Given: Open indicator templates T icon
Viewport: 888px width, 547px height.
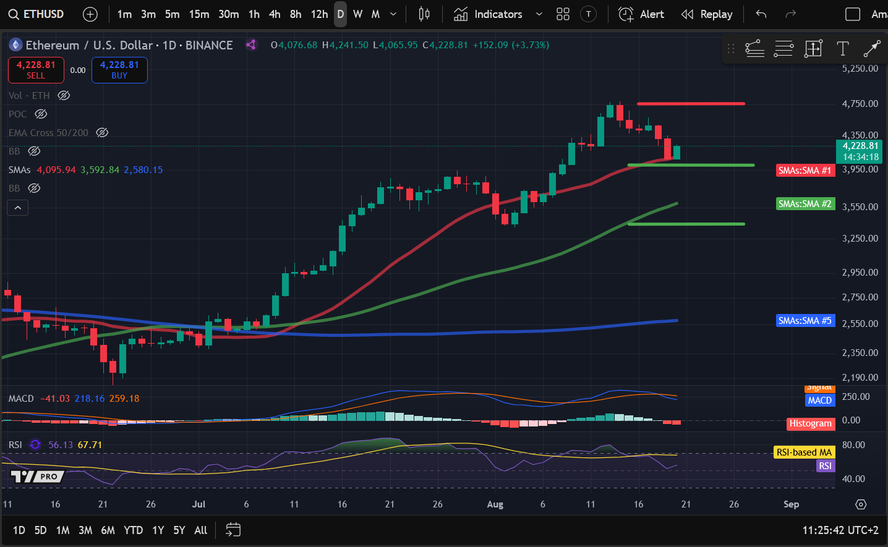Looking at the screenshot, I should [x=589, y=14].
